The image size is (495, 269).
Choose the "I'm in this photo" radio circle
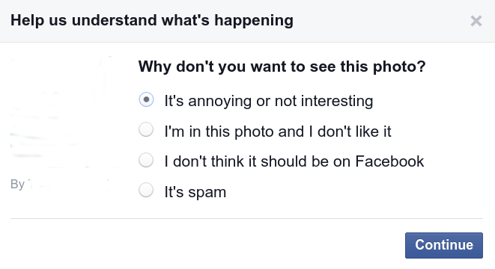tap(146, 130)
